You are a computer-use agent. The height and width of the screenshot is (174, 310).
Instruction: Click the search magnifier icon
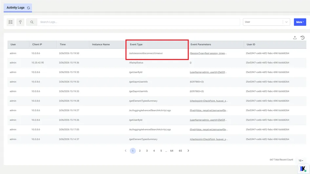tap(31, 22)
